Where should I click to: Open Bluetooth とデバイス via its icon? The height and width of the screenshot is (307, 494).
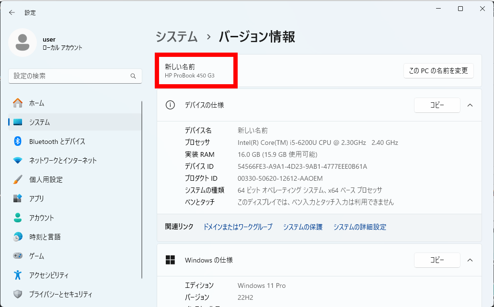click(18, 141)
